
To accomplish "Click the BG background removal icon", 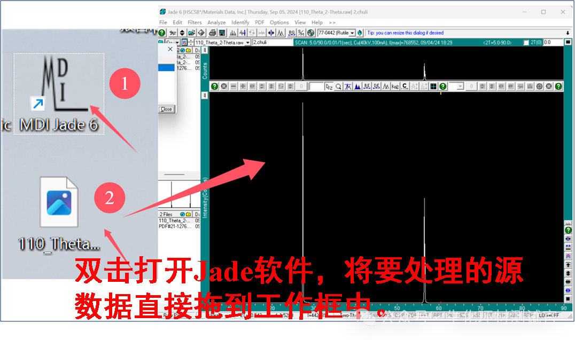I will click(x=292, y=33).
